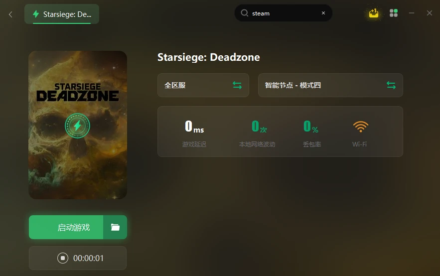Switch server region from 全区服
The width and height of the screenshot is (440, 276).
click(x=203, y=85)
